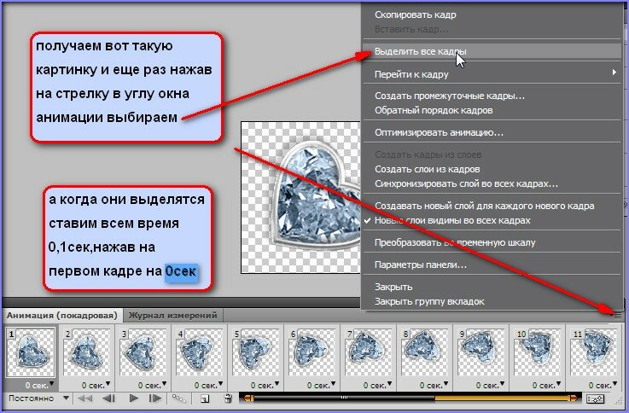Click the rewind to first frame button

point(86,398)
